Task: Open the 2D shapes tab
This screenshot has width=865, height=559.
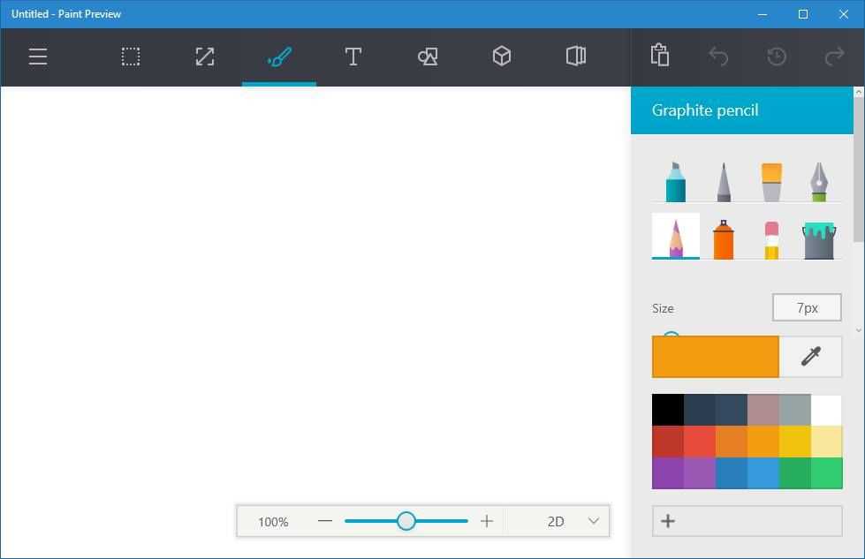Action: [x=428, y=57]
